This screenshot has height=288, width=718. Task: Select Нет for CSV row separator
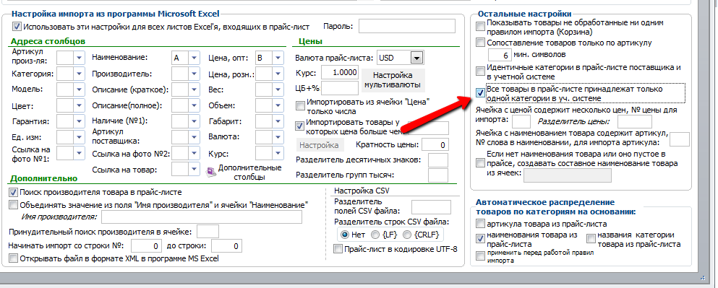pos(345,235)
